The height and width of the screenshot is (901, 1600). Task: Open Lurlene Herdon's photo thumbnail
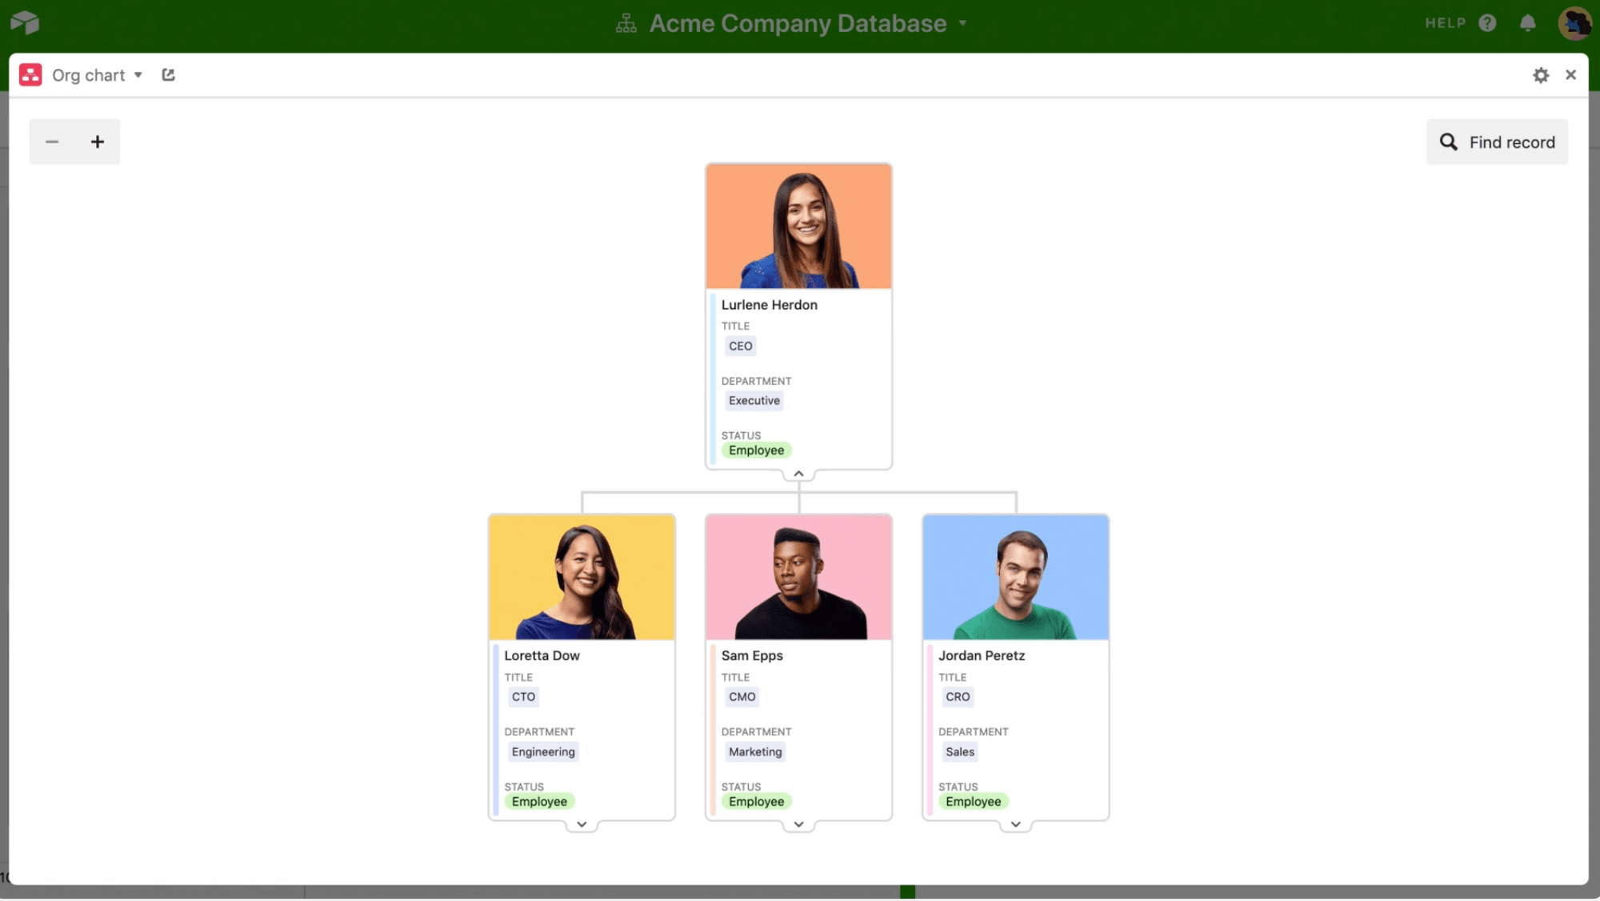pyautogui.click(x=798, y=226)
